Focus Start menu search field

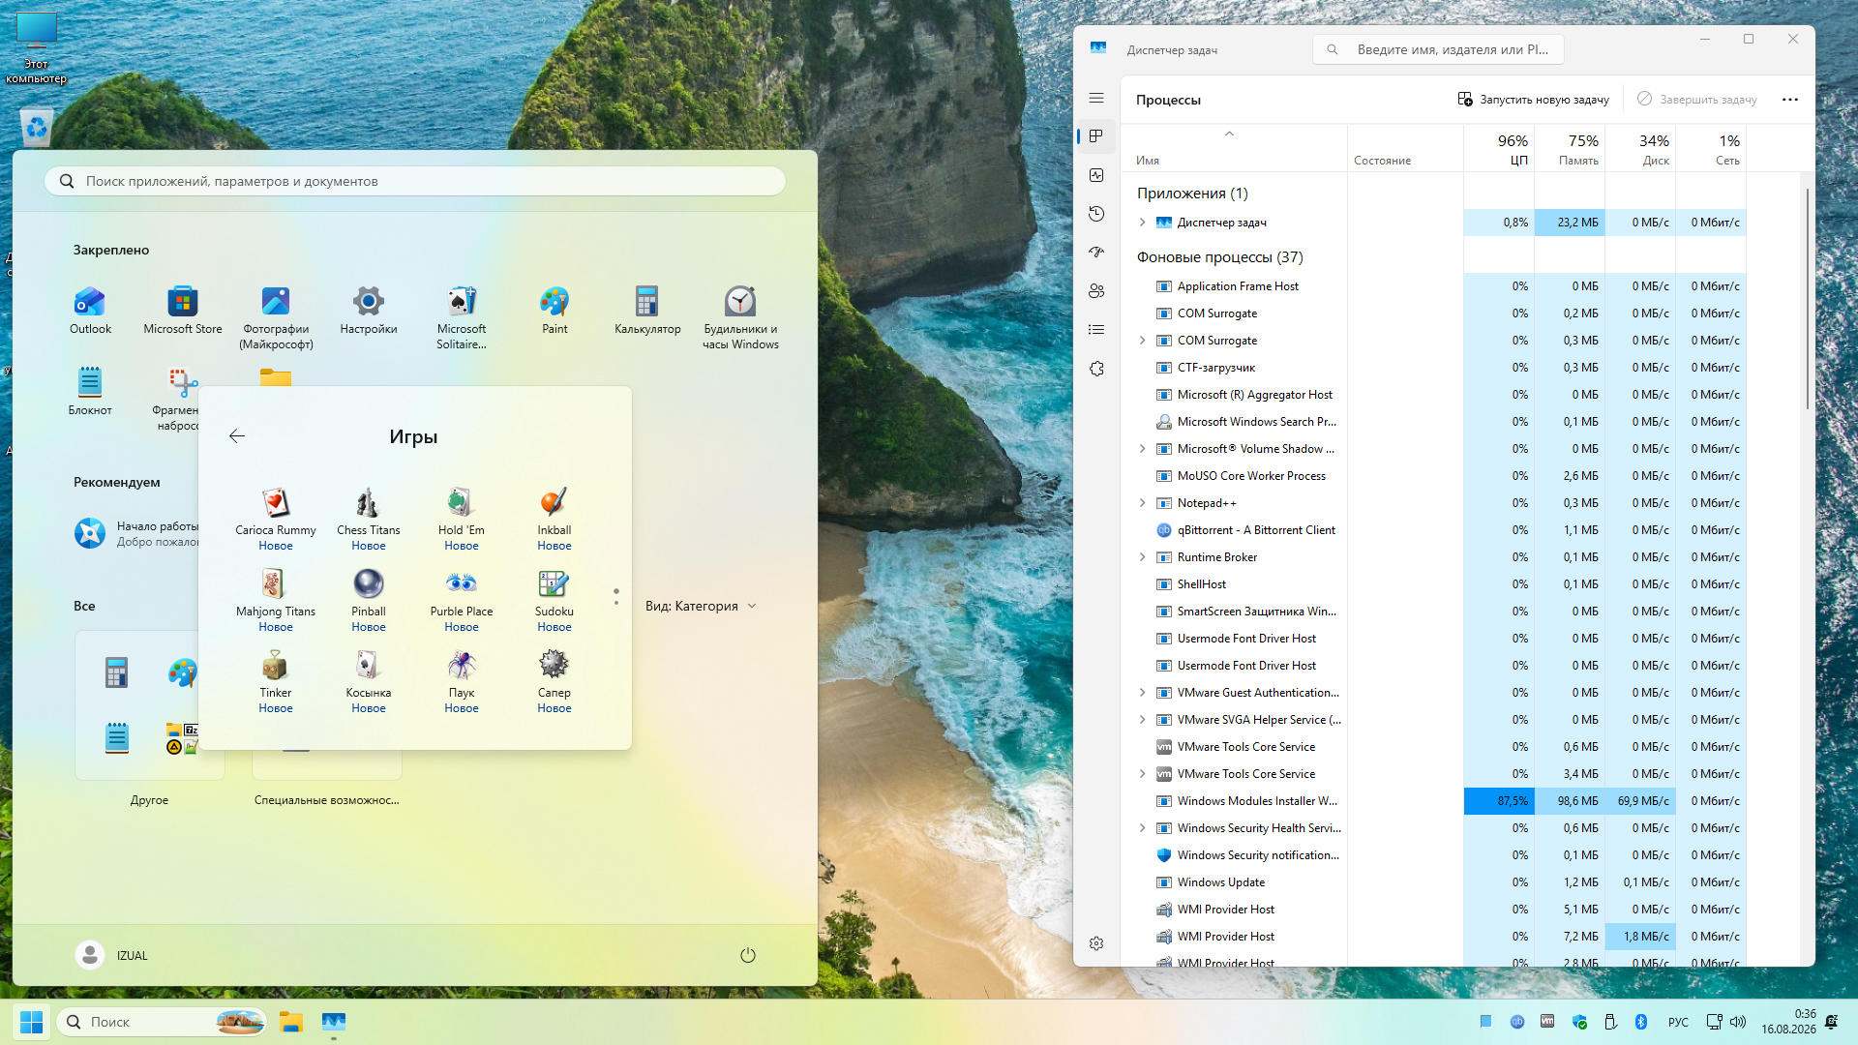(415, 181)
